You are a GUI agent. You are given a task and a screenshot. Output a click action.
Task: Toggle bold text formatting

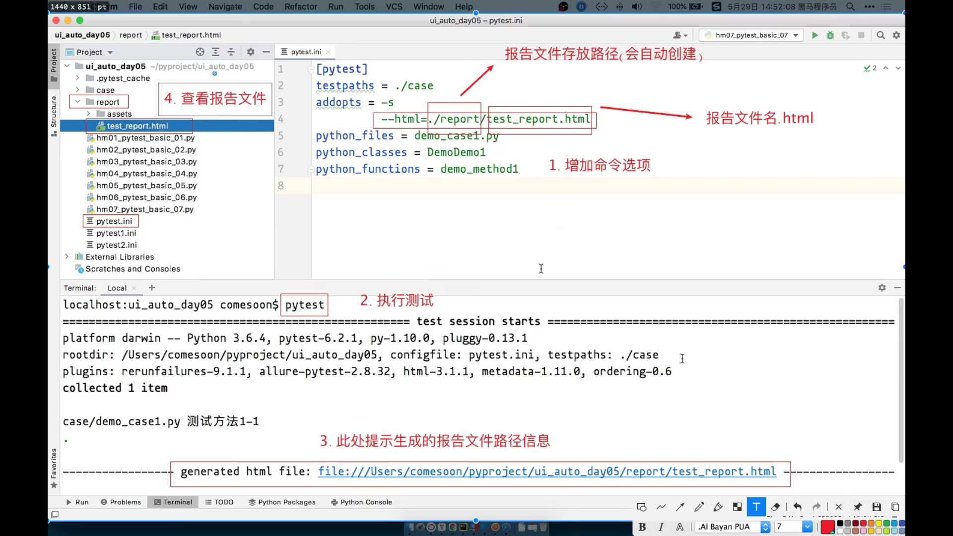(642, 527)
